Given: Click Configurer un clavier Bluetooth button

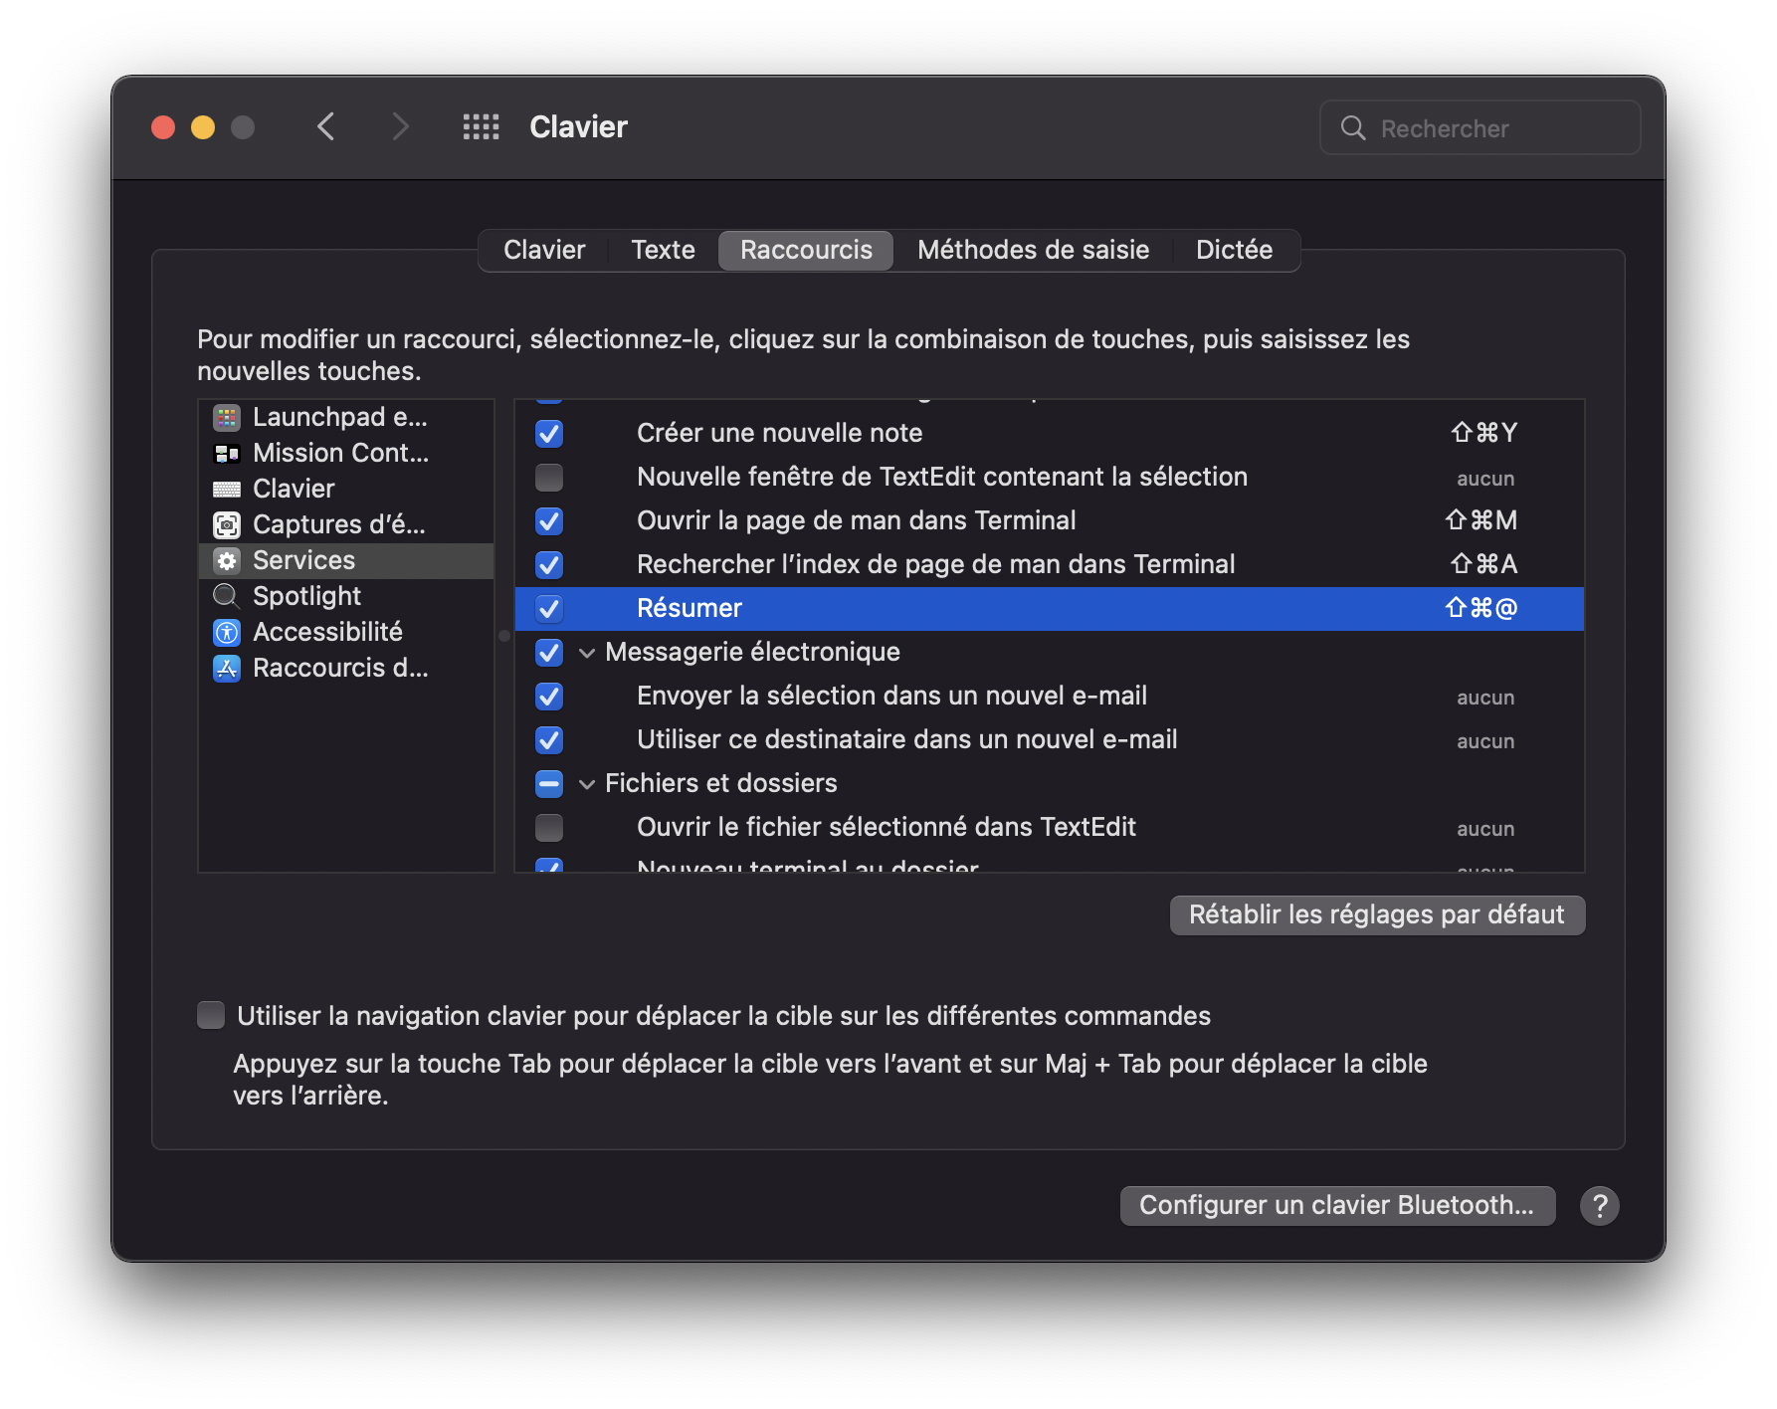Looking at the screenshot, I should point(1337,1206).
